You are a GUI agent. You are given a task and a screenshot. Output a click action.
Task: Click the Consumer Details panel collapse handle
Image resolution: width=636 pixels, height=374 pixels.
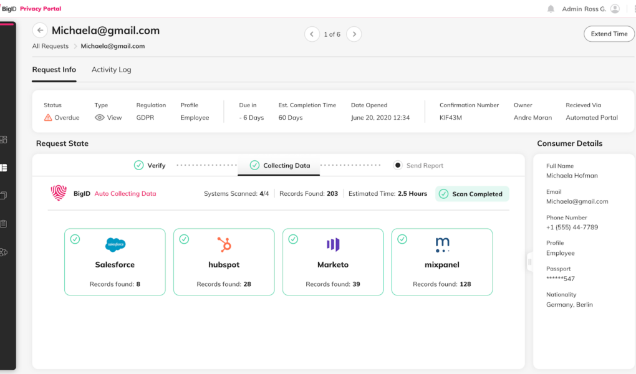pos(530,262)
